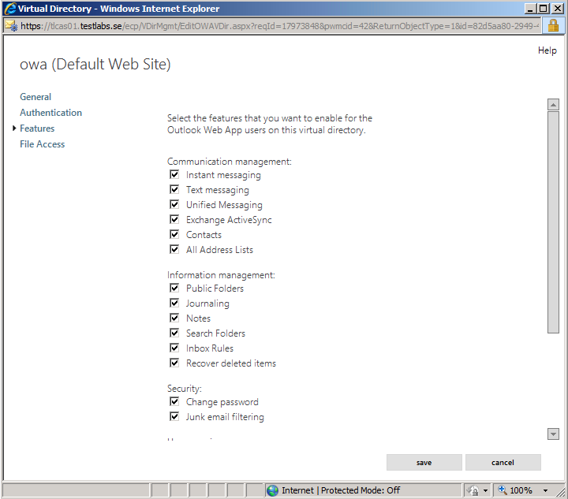Disable the Change password checkbox
The height and width of the screenshot is (499, 568).
[174, 402]
